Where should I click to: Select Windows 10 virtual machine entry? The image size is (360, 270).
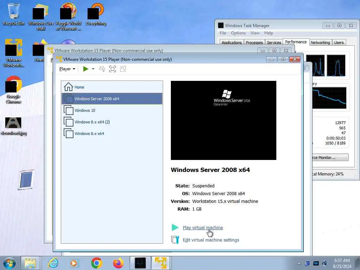[112, 110]
